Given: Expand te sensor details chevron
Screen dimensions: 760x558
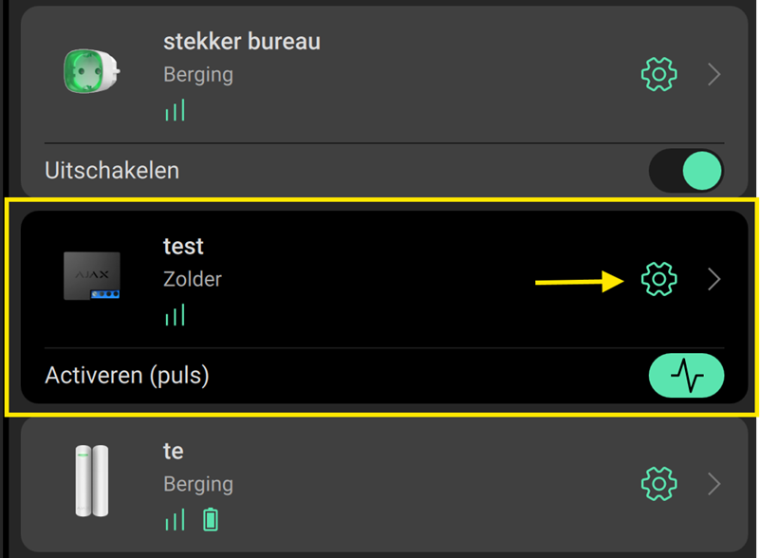Looking at the screenshot, I should (x=715, y=484).
